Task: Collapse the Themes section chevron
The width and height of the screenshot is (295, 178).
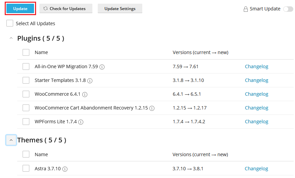Action: click(11, 140)
